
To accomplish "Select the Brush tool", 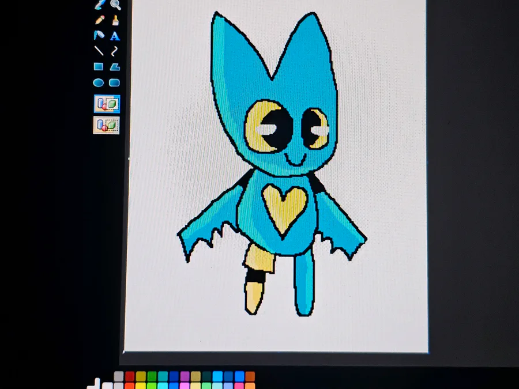I will (x=115, y=20).
